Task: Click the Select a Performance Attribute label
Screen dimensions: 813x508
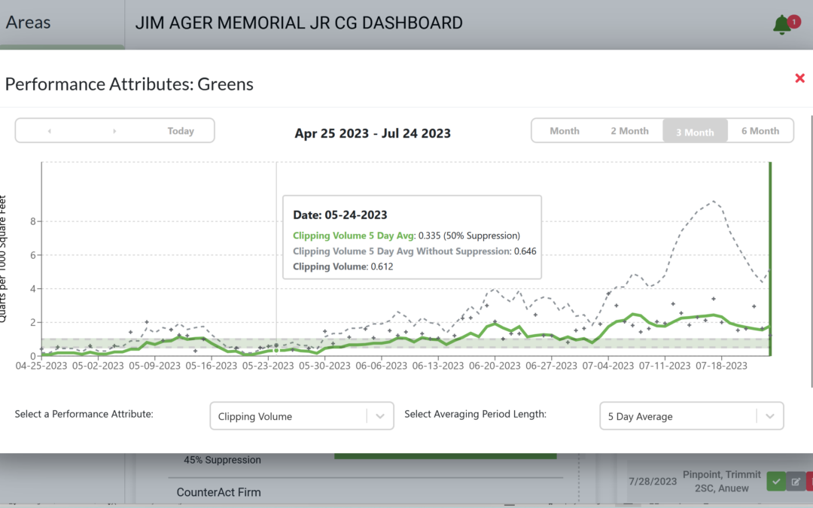Action: pyautogui.click(x=84, y=414)
